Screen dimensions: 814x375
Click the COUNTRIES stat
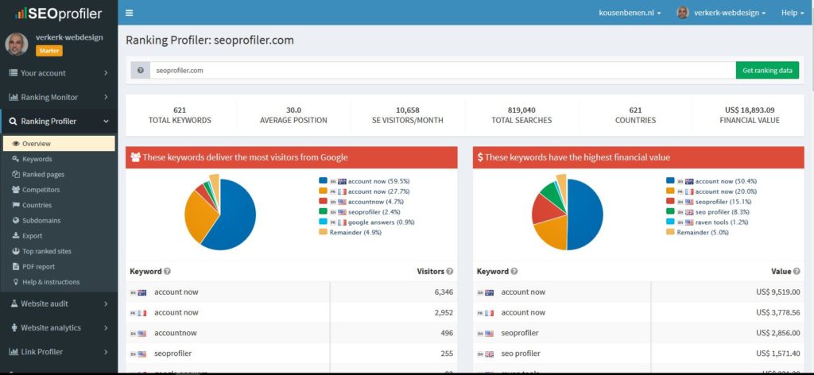pos(635,115)
